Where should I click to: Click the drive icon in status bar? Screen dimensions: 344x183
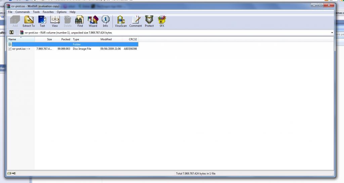point(9,173)
